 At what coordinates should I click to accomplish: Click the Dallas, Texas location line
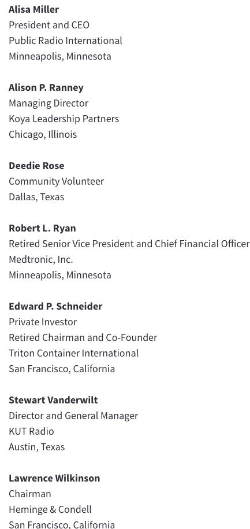(36, 197)
